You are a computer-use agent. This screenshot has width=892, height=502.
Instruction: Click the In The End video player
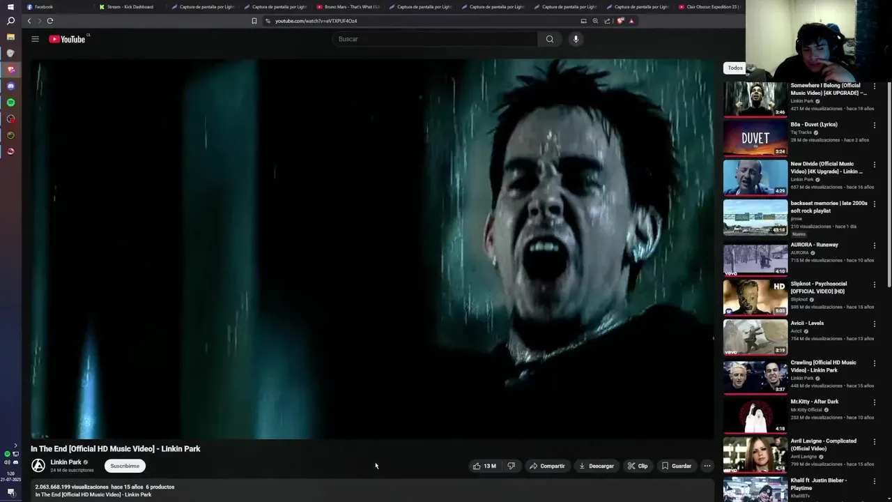[x=372, y=249]
